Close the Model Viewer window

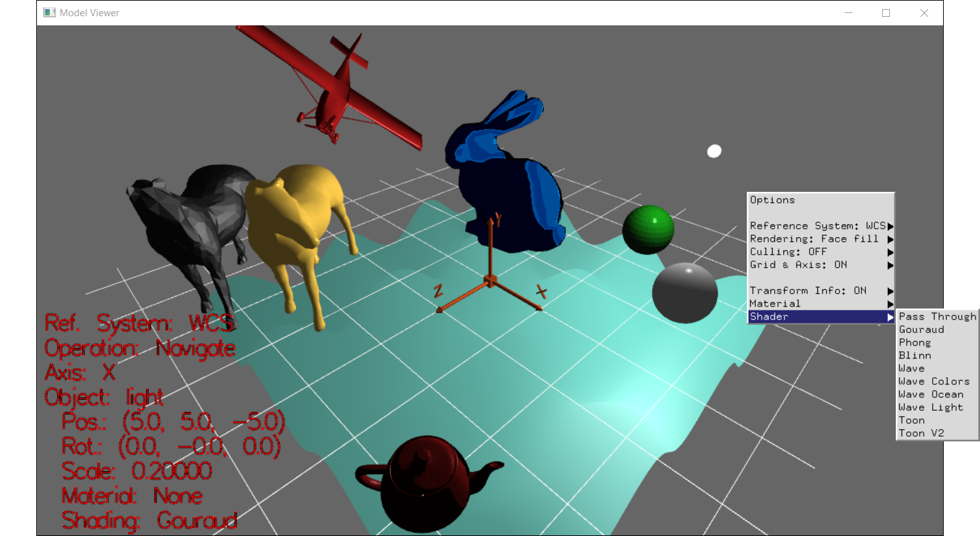(924, 13)
